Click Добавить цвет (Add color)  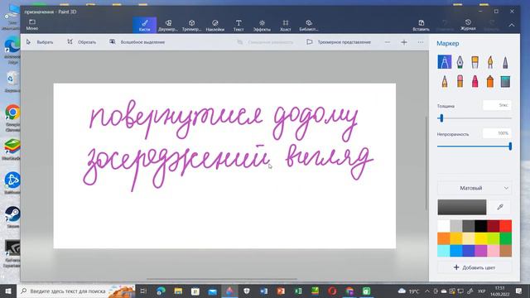475,267
